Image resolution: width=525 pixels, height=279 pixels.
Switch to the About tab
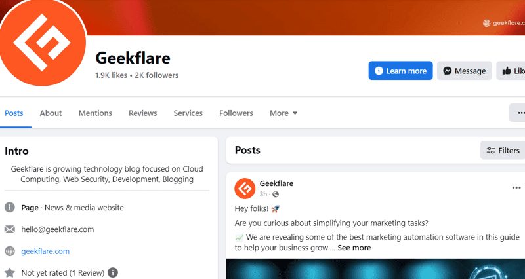[x=51, y=113]
